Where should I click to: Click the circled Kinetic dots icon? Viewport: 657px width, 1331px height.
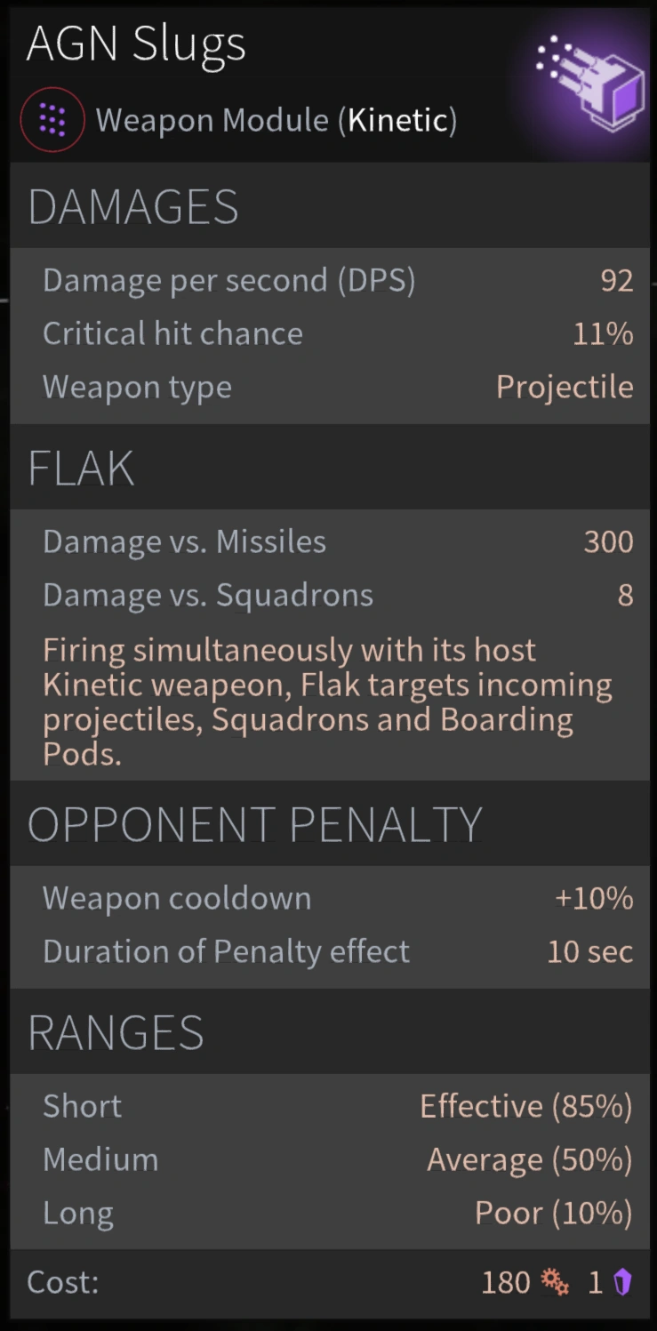pyautogui.click(x=52, y=119)
